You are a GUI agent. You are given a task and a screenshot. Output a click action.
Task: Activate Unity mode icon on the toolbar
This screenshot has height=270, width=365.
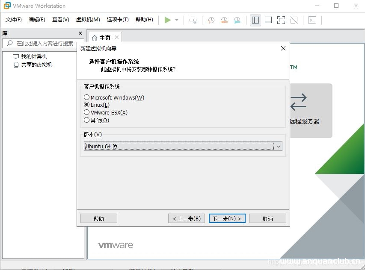coord(294,20)
